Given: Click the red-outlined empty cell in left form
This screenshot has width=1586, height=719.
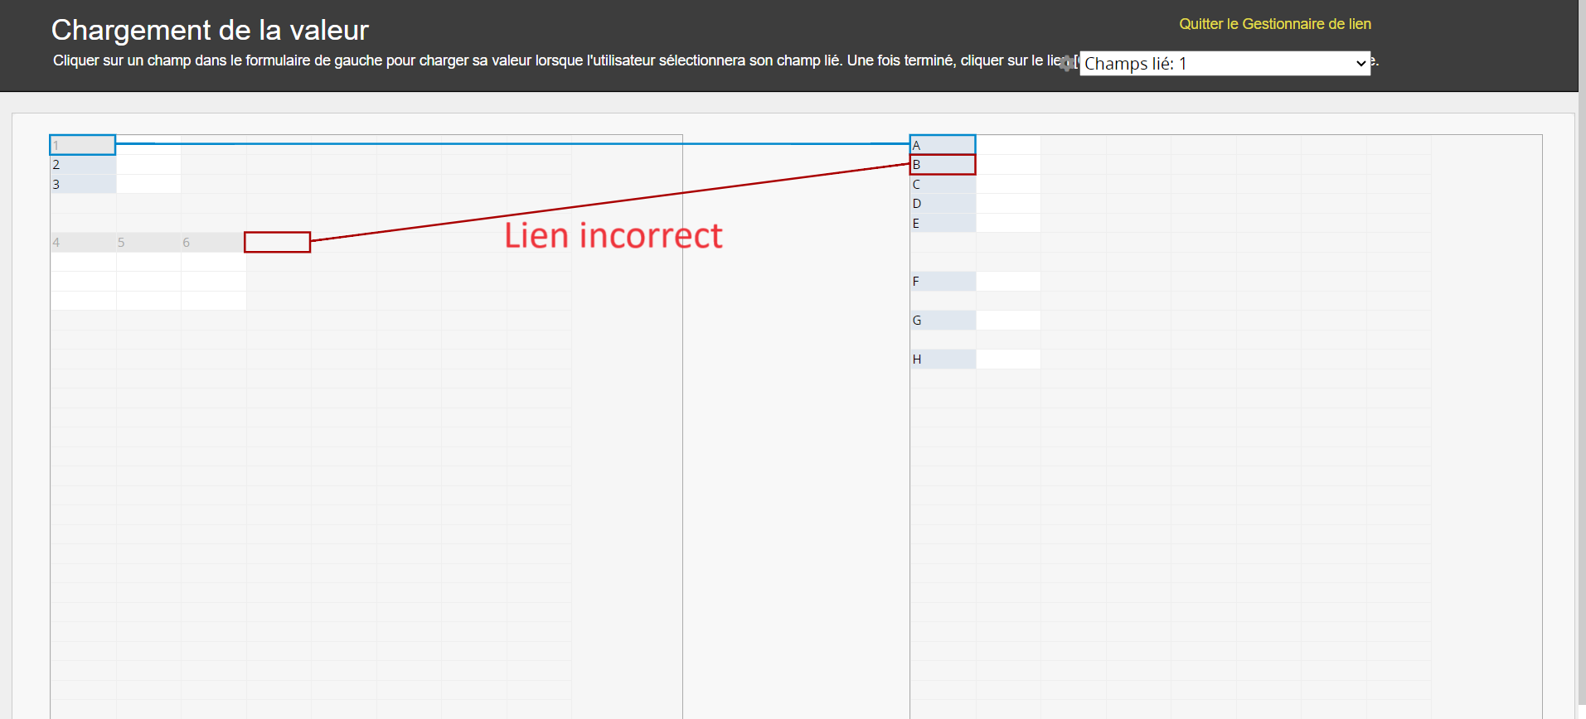Looking at the screenshot, I should (x=277, y=242).
